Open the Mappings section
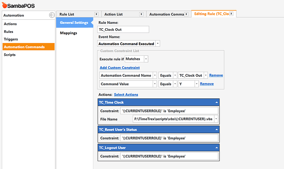This screenshot has width=284, height=169. click(x=68, y=33)
